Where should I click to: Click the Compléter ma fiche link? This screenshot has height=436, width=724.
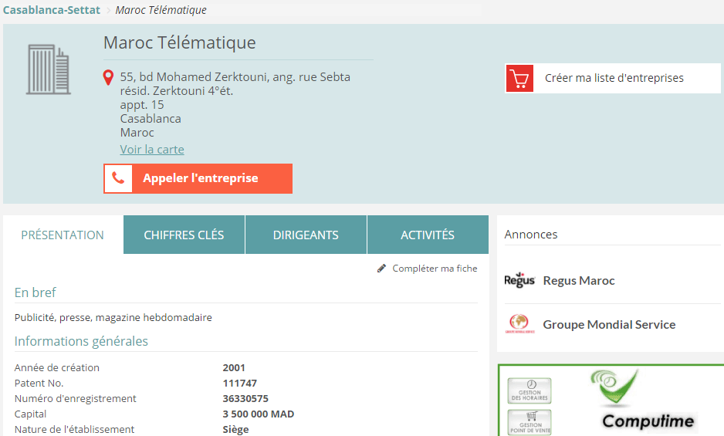435,269
